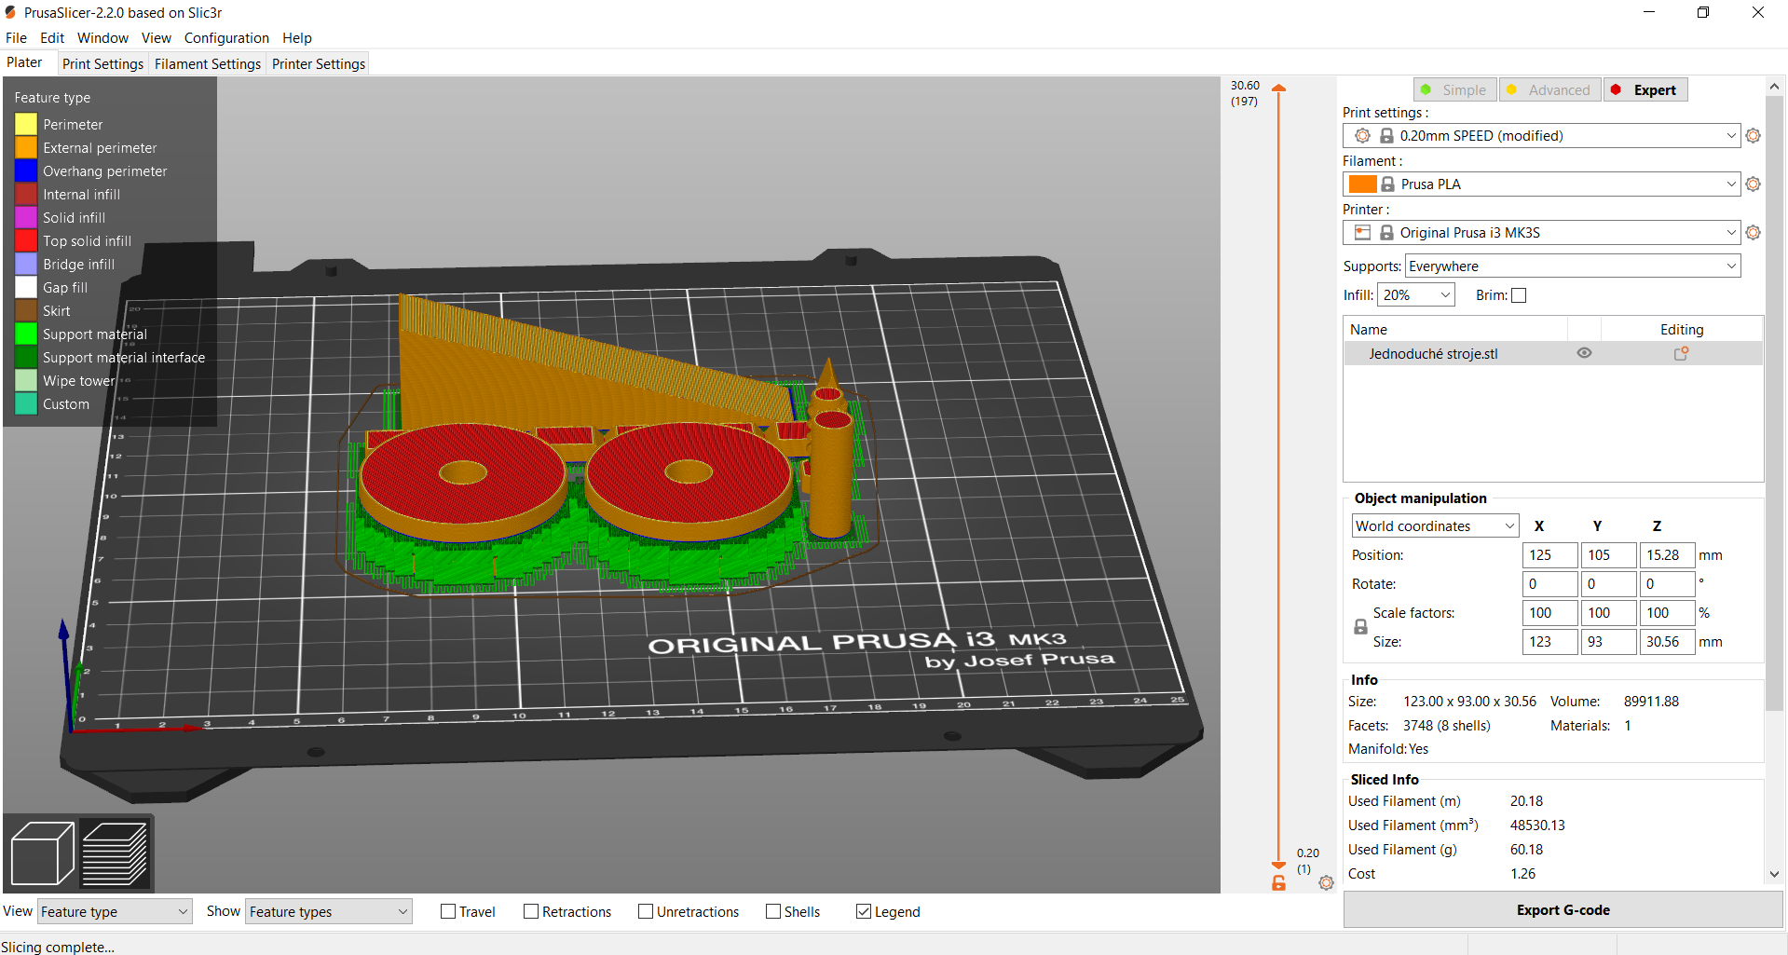The width and height of the screenshot is (1788, 955).
Task: Open print settings via gear icon beside 0.20mm SPEED
Action: coord(1753,136)
